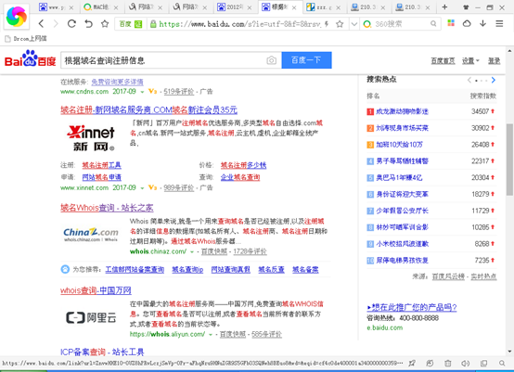This screenshot has width=514, height=372.
Task: Click the 360 browser colorful logo
Action: pyautogui.click(x=17, y=17)
